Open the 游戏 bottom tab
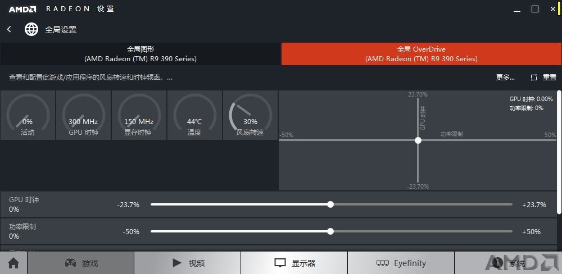562x274 pixels. (x=80, y=263)
